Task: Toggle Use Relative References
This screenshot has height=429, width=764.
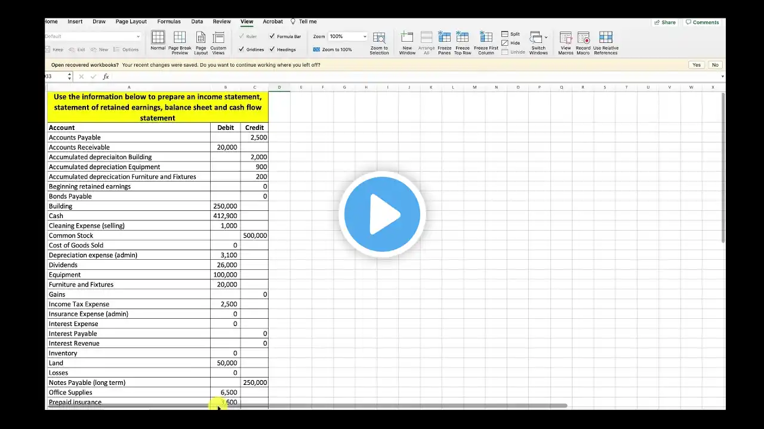Action: click(606, 43)
